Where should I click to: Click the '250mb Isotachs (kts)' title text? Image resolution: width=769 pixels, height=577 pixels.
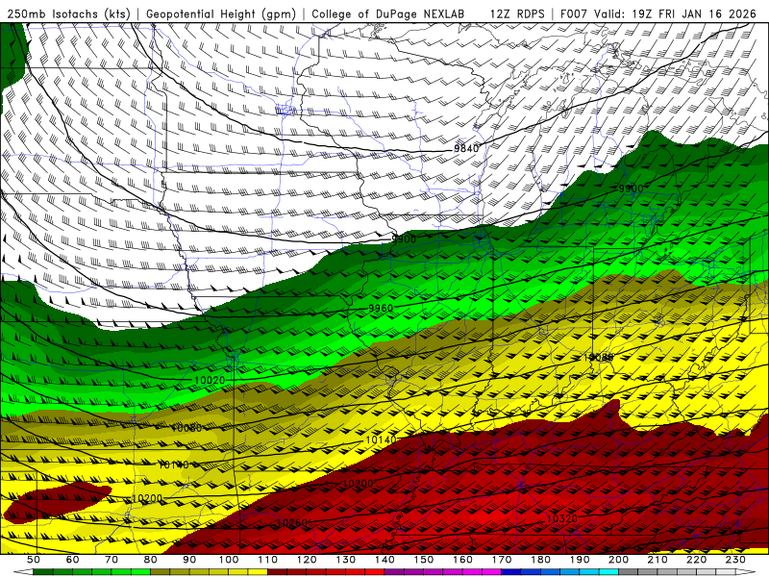click(x=69, y=13)
